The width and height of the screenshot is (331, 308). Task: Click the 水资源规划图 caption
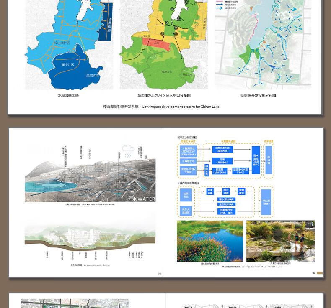coord(69,95)
